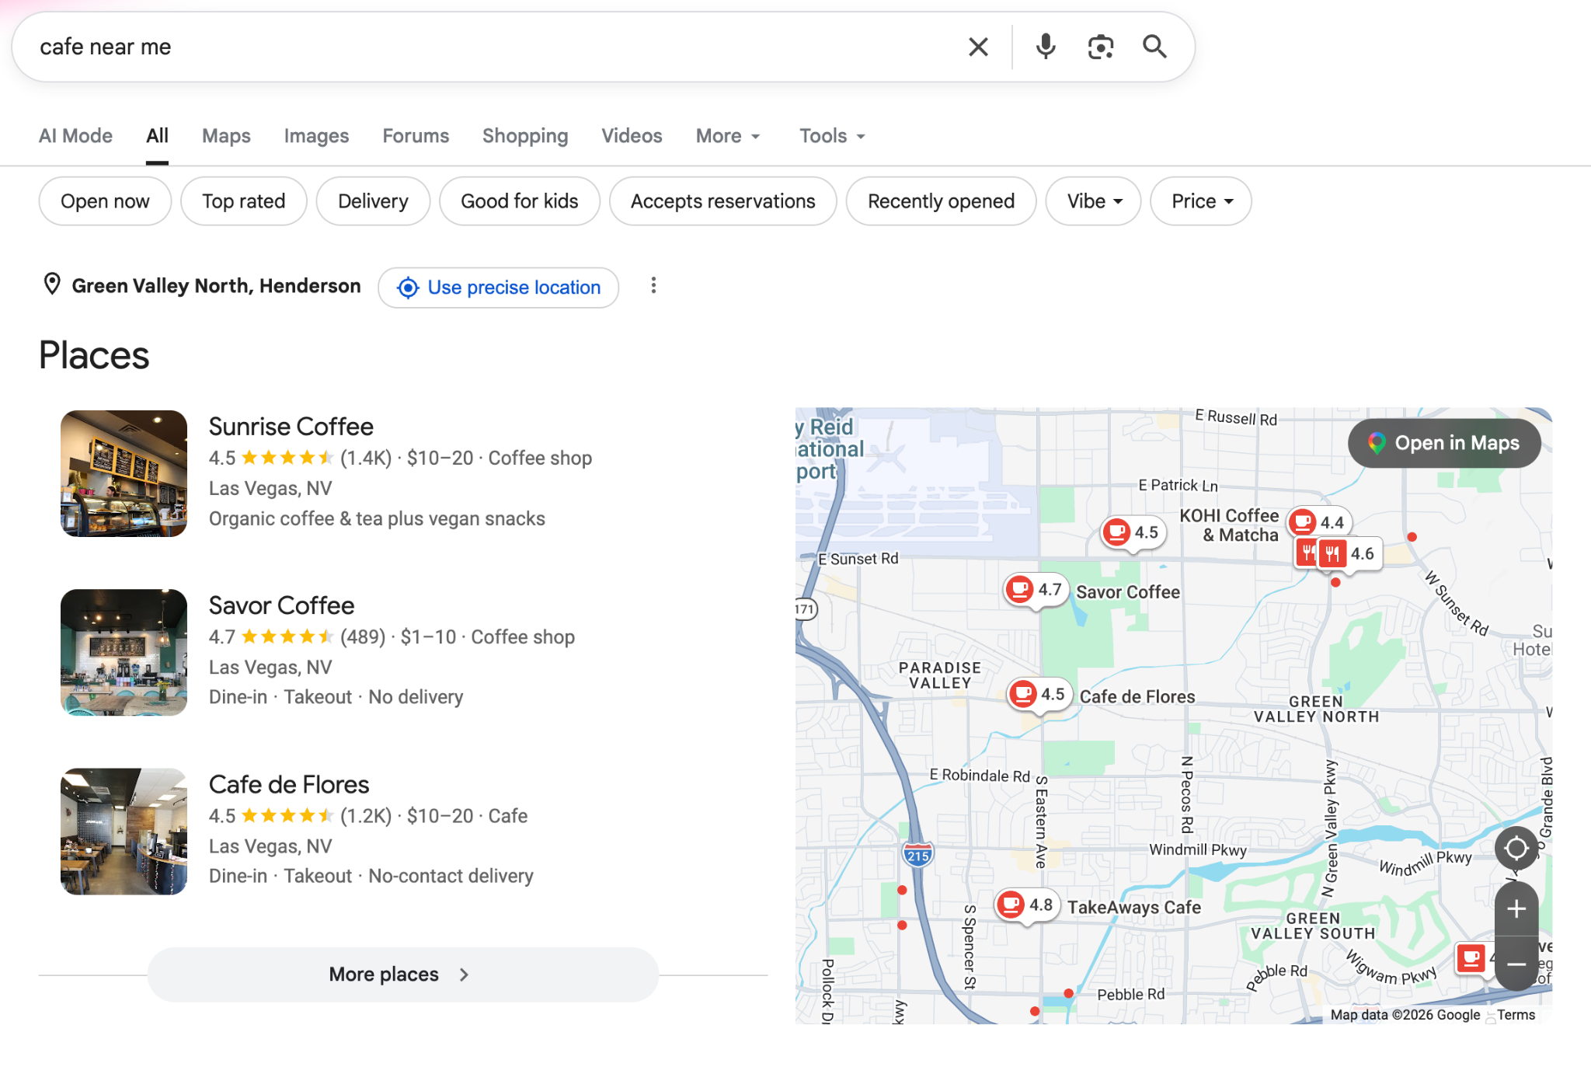
Task: Click the More places button
Action: 402,975
